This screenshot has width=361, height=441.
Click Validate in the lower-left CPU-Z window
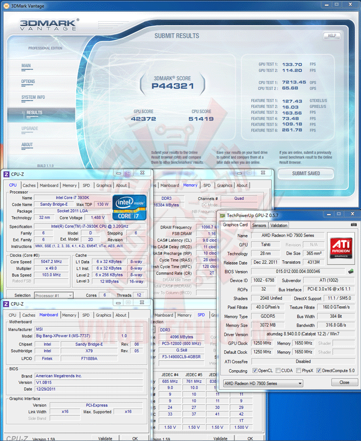(105, 438)
